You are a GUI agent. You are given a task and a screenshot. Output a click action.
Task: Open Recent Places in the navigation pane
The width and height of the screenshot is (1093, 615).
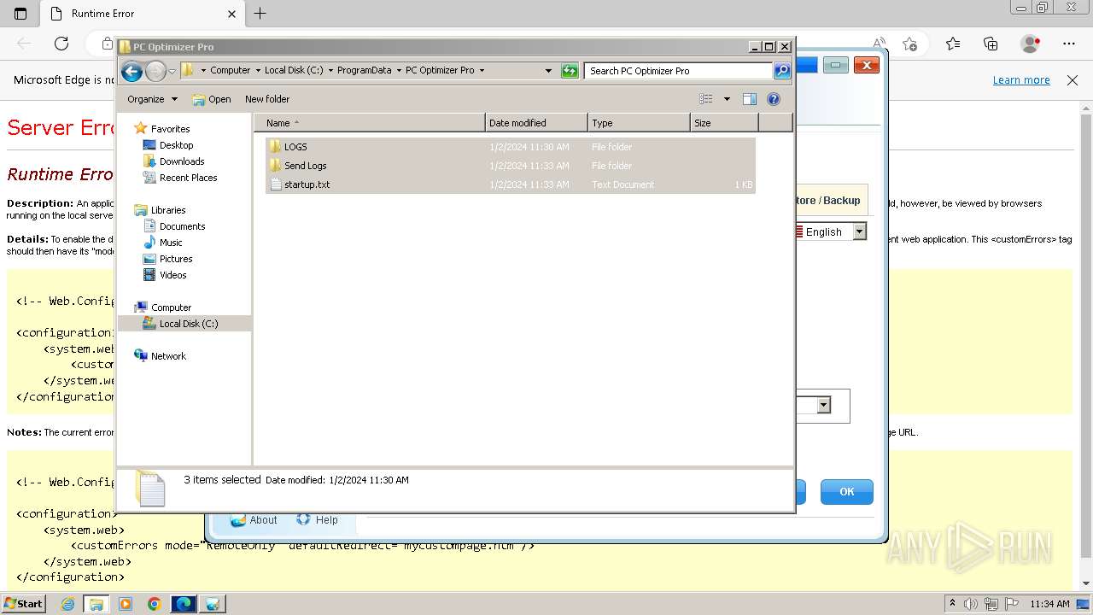[x=188, y=178]
